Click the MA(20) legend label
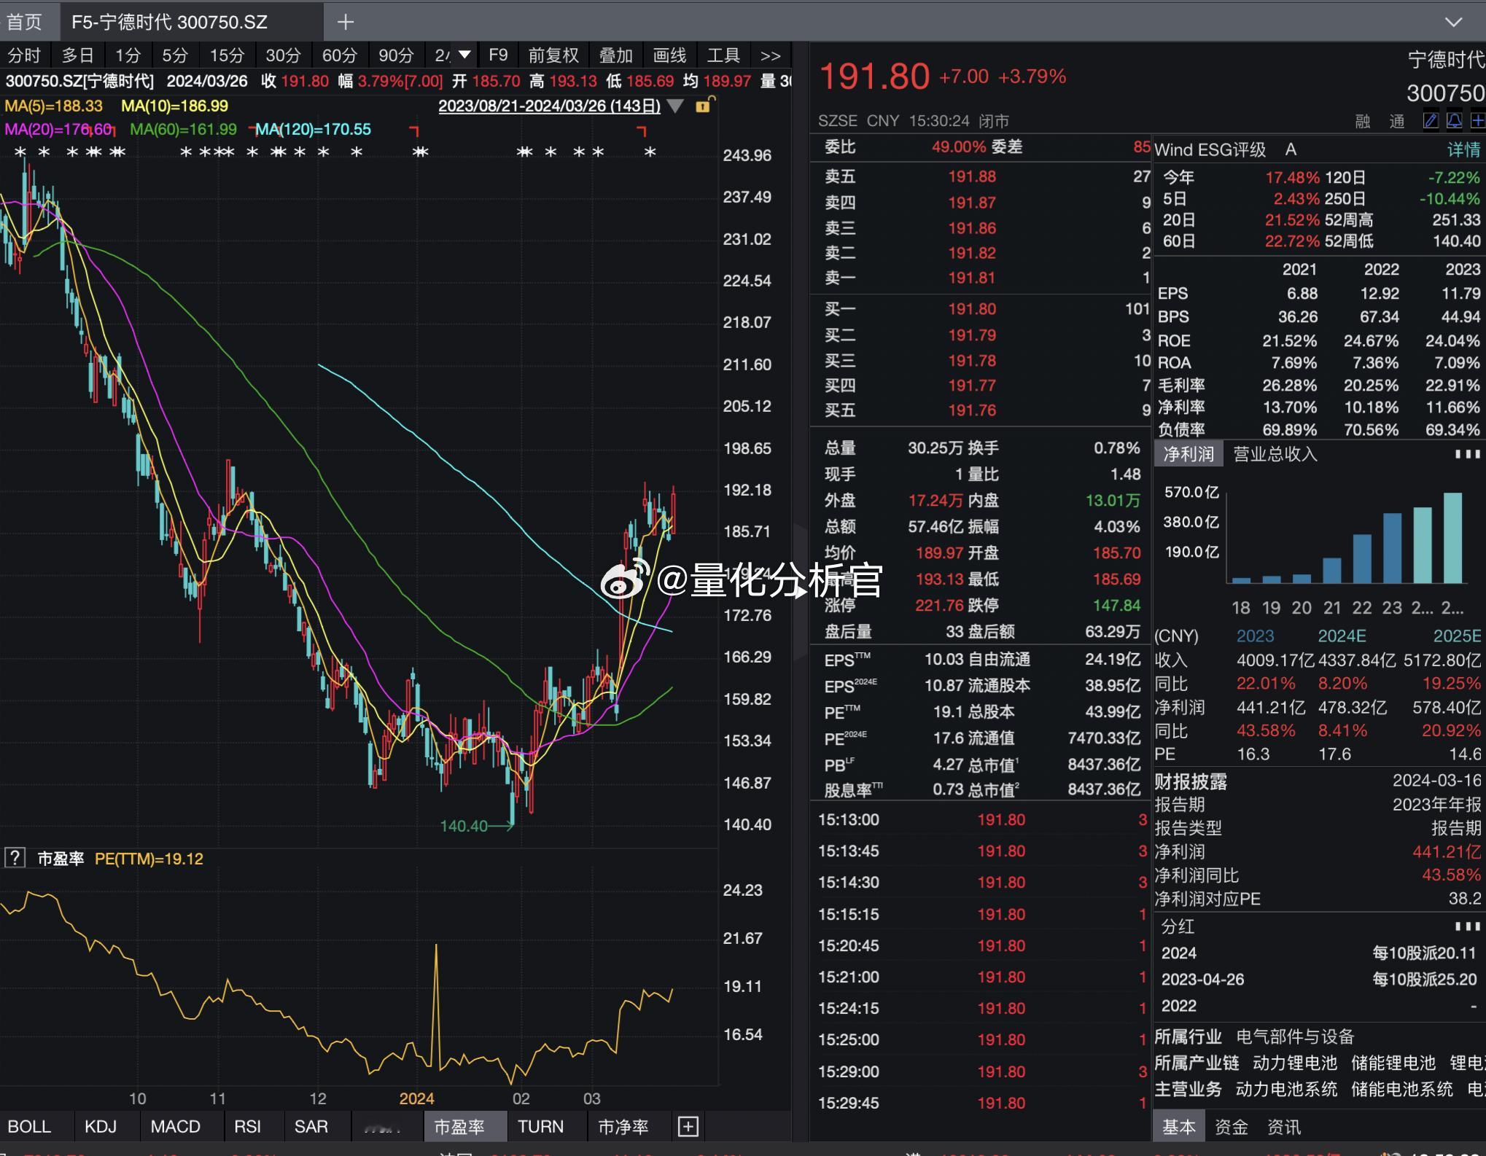 click(58, 129)
